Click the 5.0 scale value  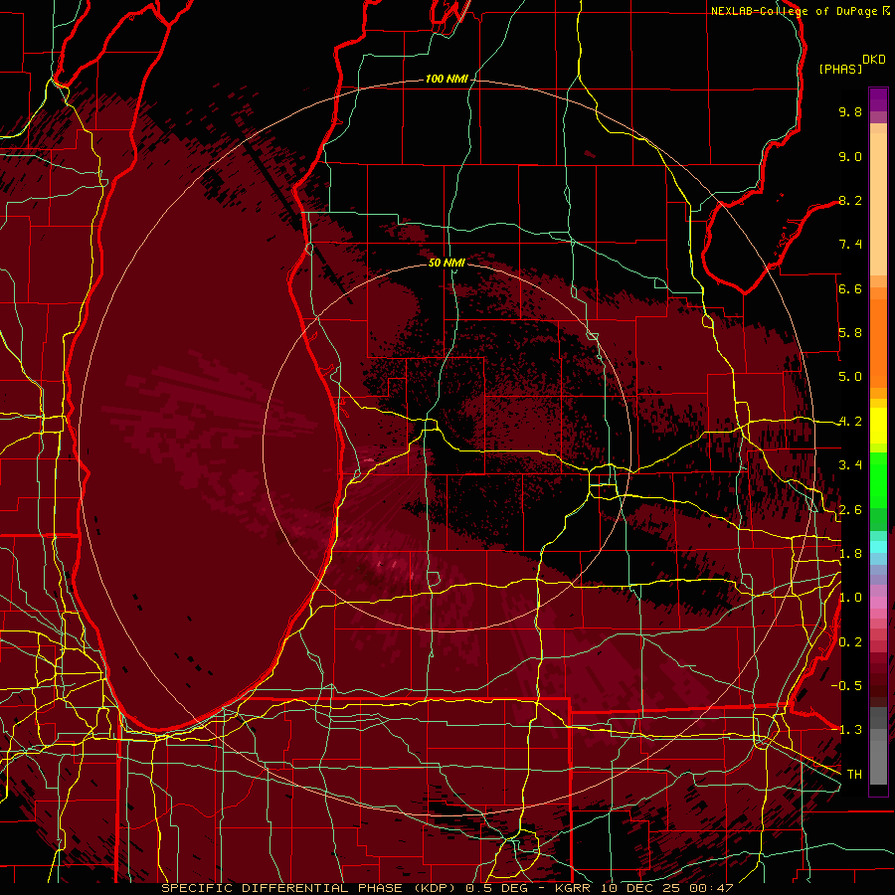850,377
